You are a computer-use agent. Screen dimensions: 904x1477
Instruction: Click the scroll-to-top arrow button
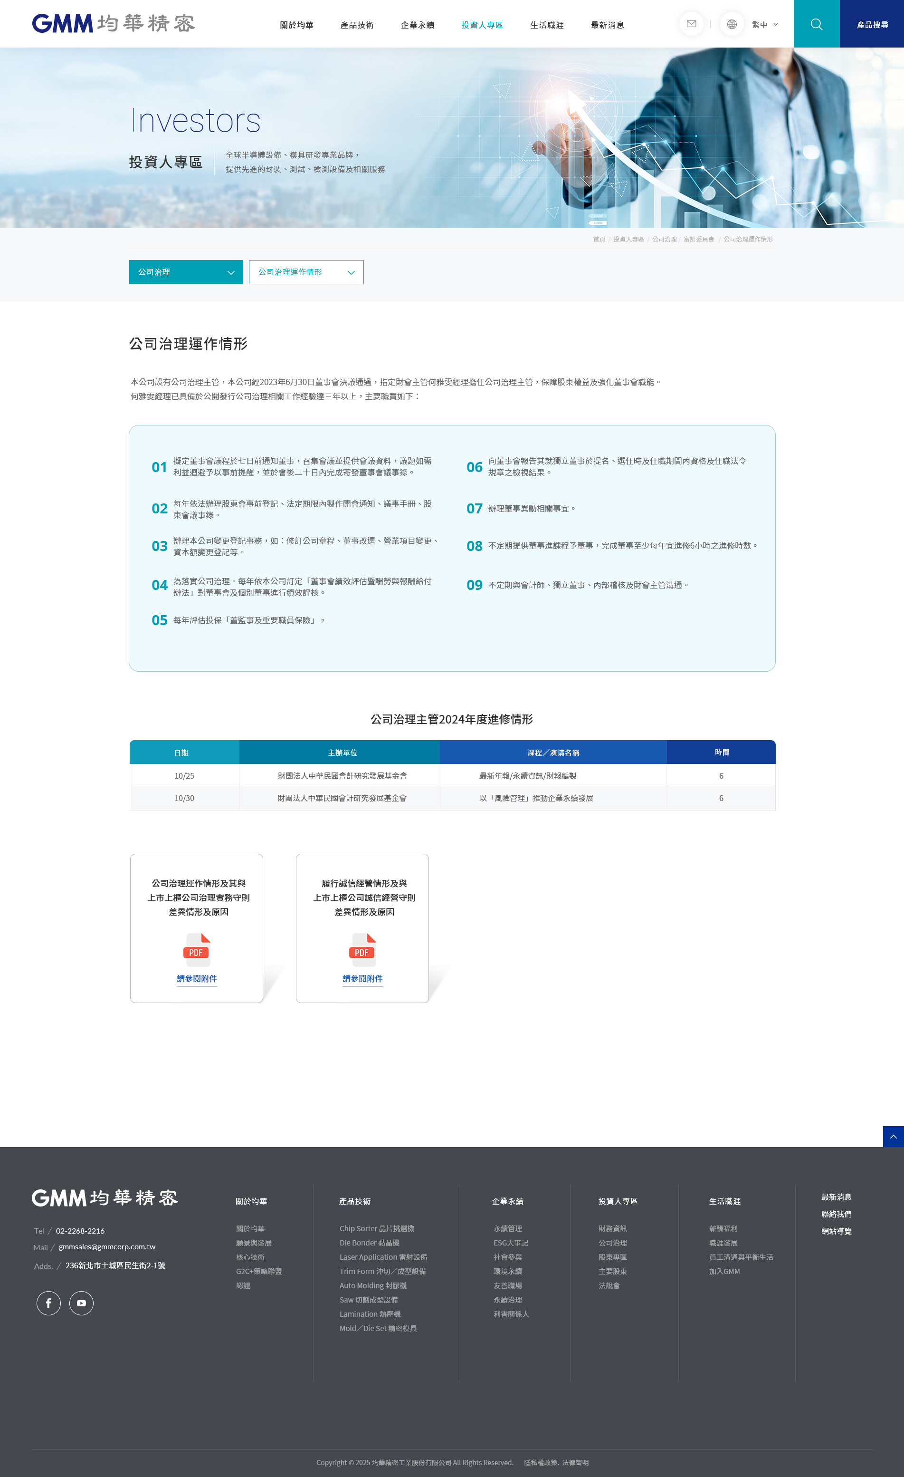893,1137
